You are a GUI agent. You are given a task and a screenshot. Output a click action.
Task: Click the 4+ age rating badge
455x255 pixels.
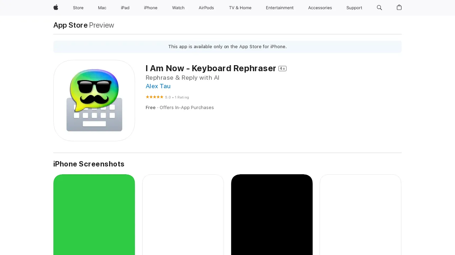[x=282, y=69]
